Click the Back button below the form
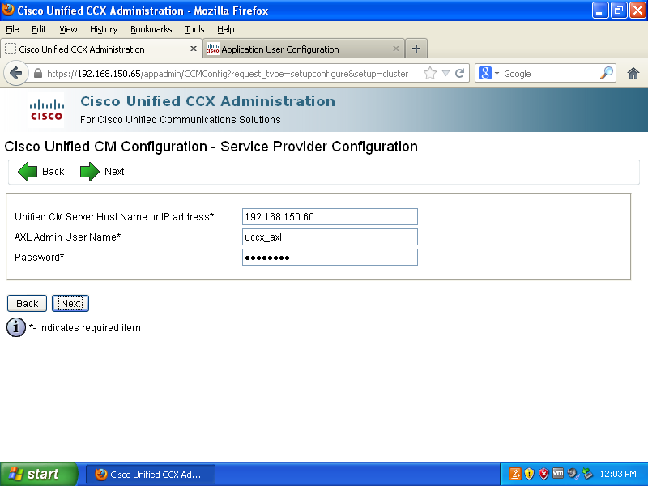 click(x=28, y=303)
